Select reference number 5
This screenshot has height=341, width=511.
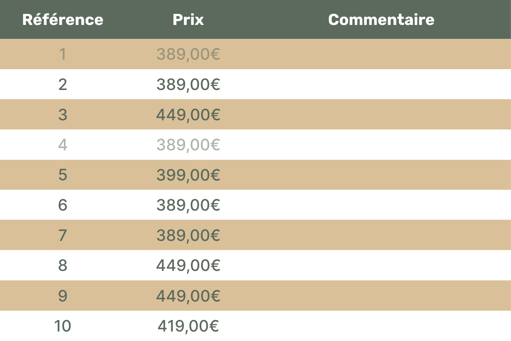63,175
